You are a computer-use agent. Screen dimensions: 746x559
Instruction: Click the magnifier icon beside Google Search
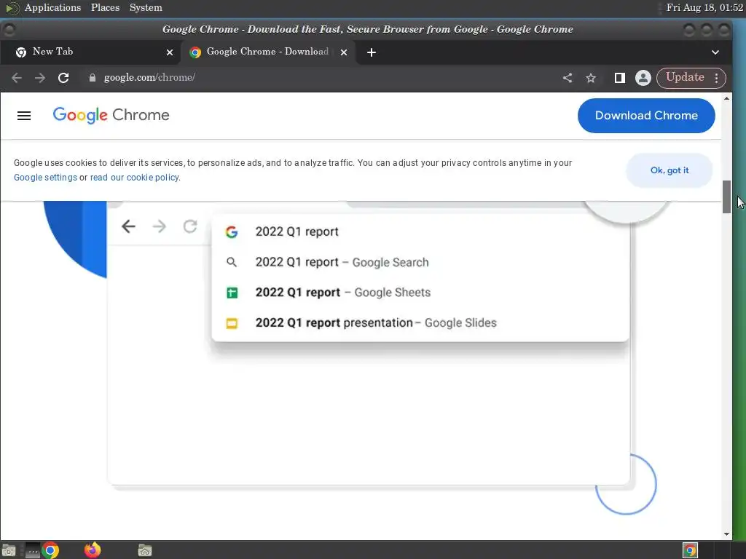pyautogui.click(x=232, y=262)
